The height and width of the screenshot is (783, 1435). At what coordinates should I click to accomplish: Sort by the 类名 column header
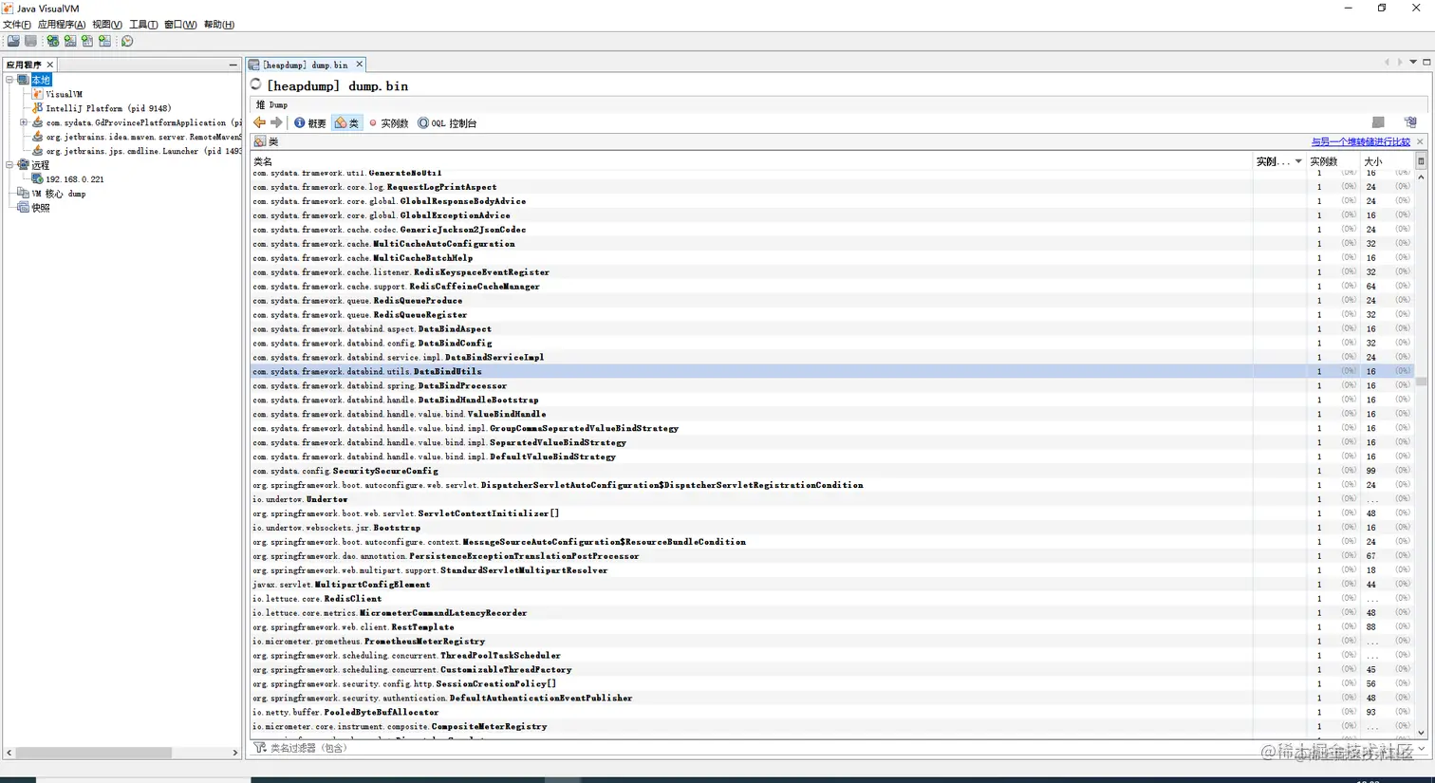tap(752, 161)
